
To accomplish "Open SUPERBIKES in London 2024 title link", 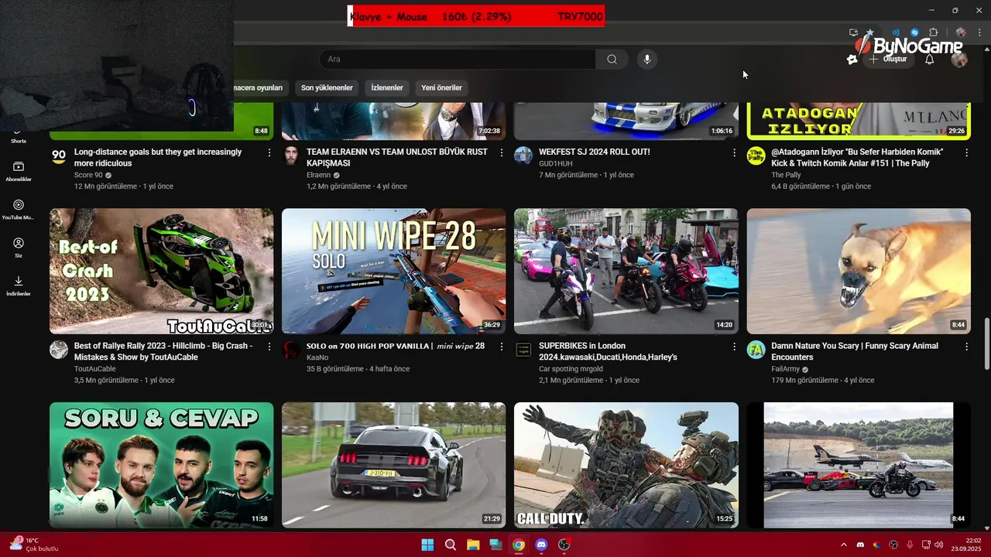I will tap(608, 351).
